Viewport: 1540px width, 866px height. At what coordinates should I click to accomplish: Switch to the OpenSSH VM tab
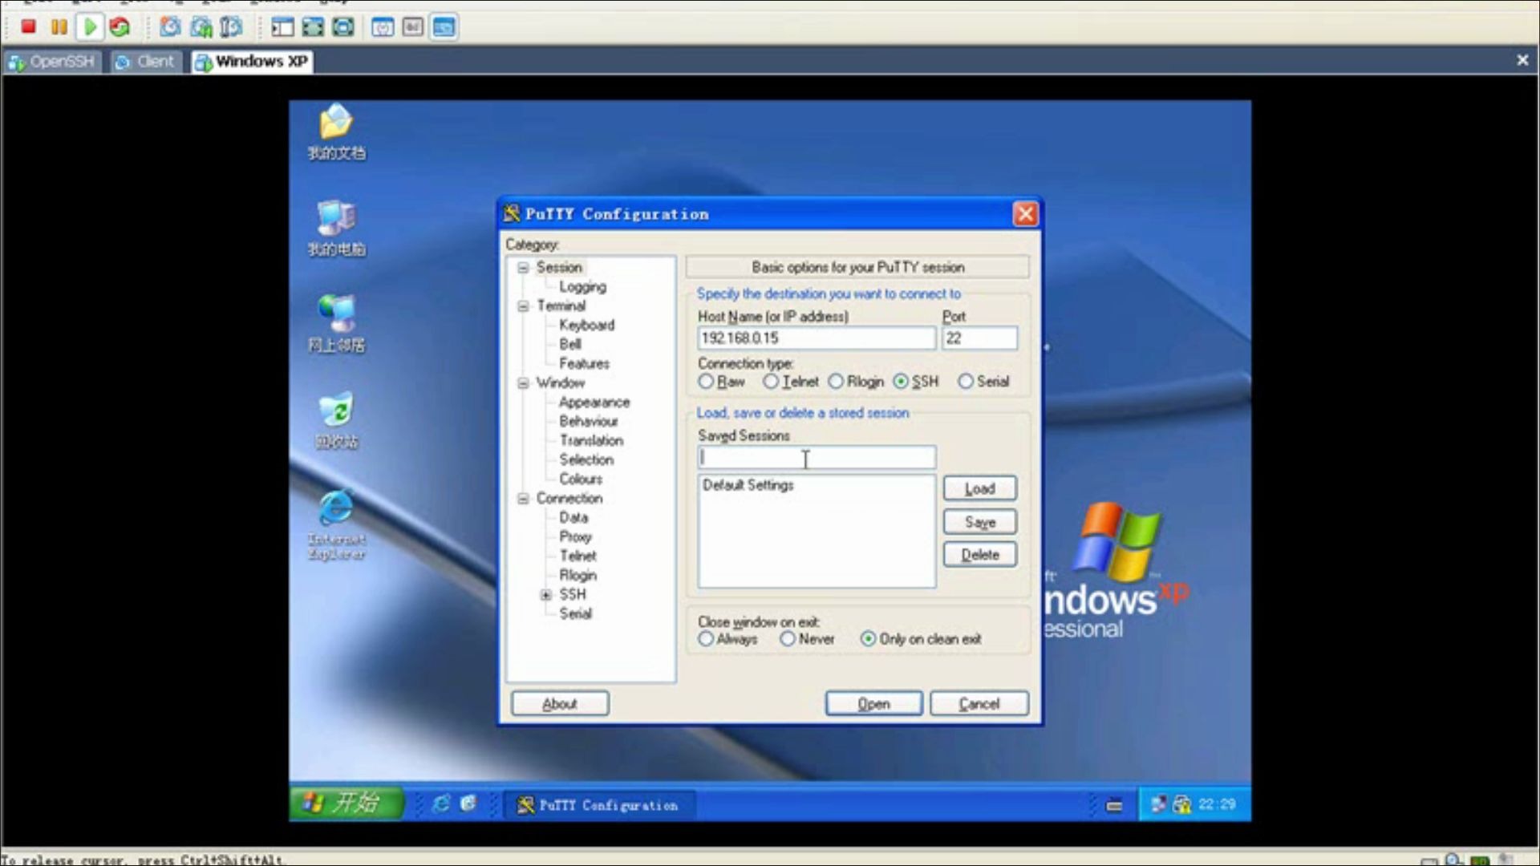click(53, 62)
